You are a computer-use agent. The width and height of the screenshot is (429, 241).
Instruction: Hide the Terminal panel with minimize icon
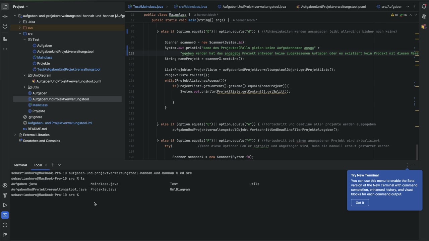[414, 165]
